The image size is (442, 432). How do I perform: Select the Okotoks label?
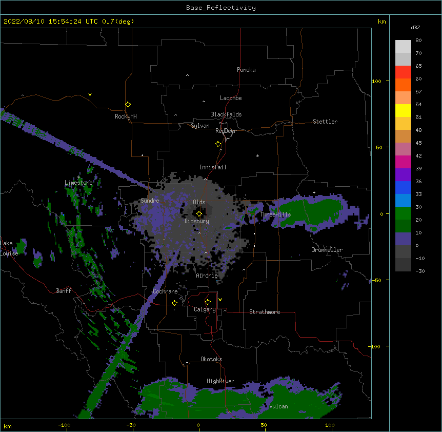[x=211, y=359]
